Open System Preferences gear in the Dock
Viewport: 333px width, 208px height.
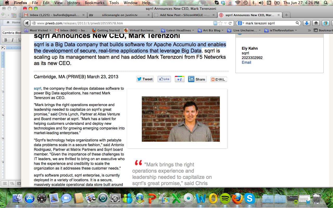pyautogui.click(x=115, y=198)
